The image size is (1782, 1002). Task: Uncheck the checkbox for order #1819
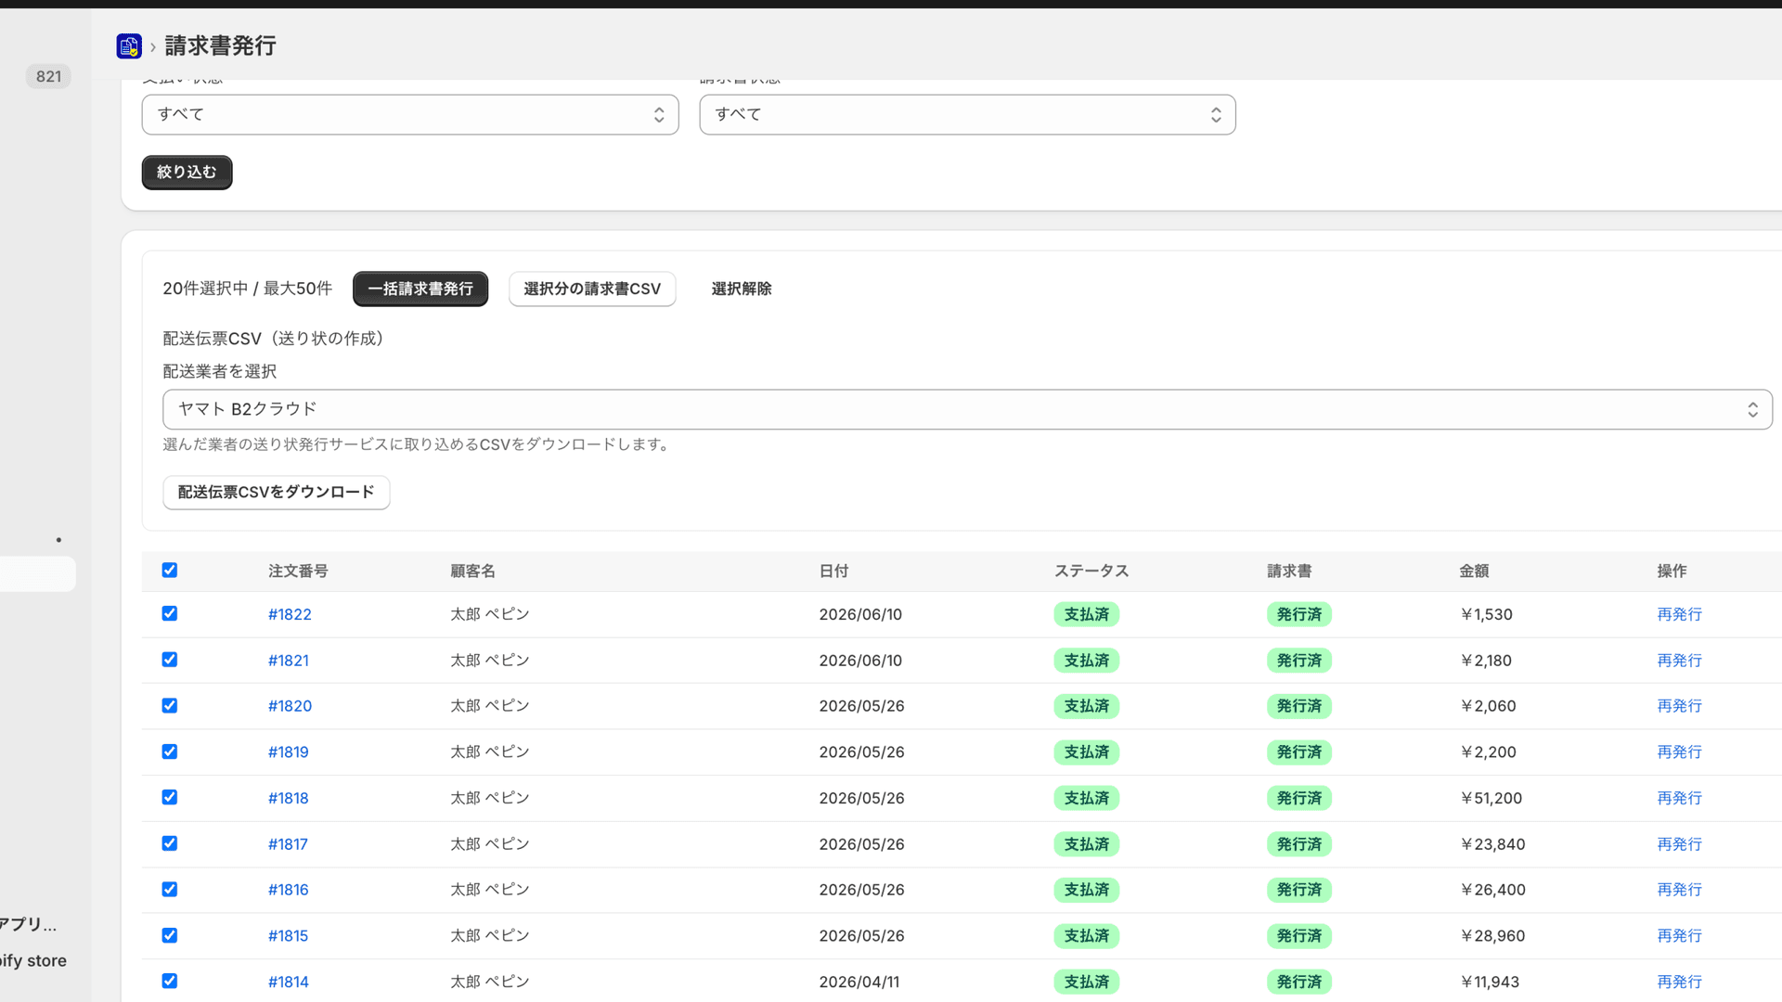pos(170,751)
